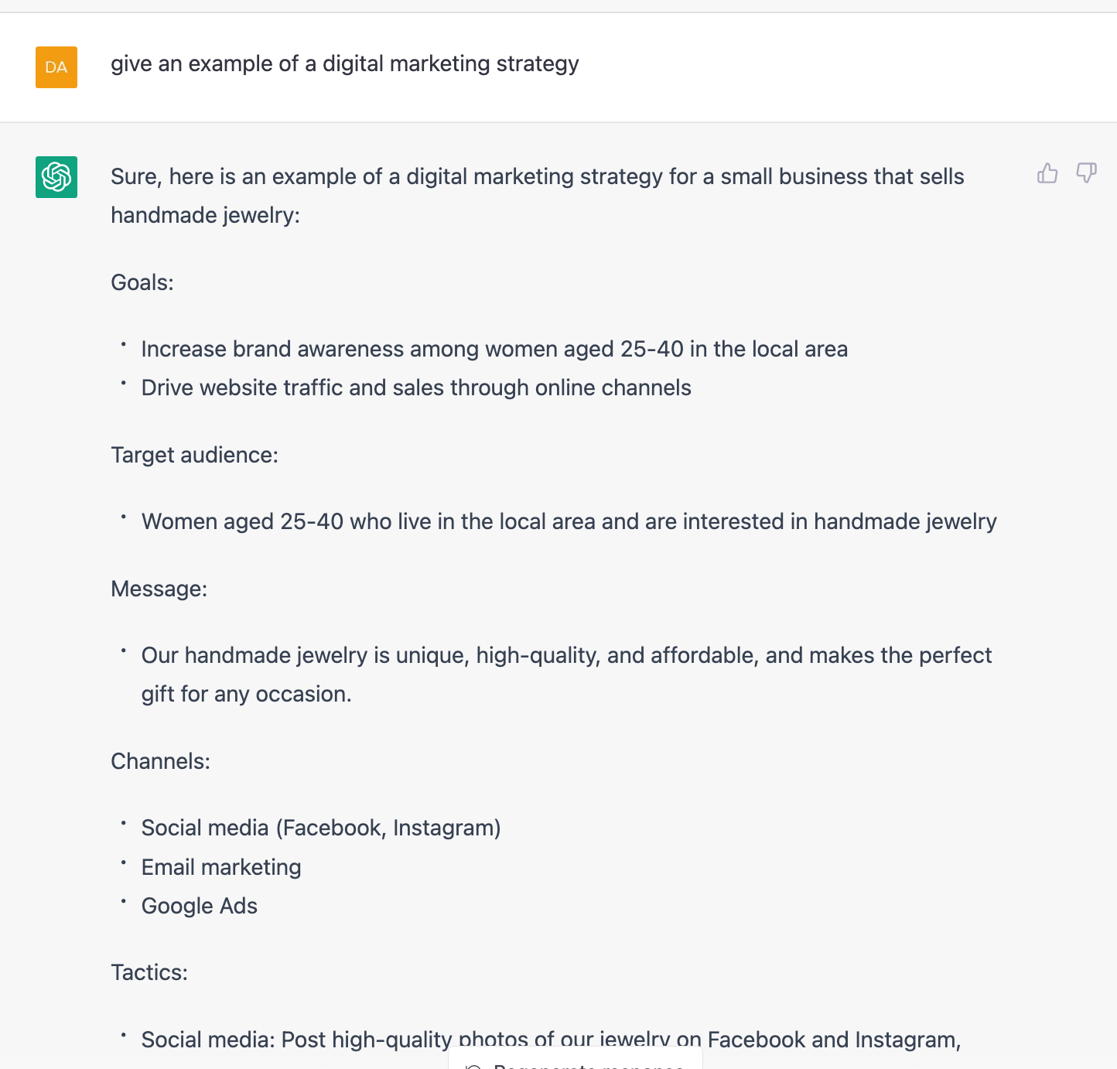Click the "Channels:" heading
1117x1069 pixels.
point(160,761)
